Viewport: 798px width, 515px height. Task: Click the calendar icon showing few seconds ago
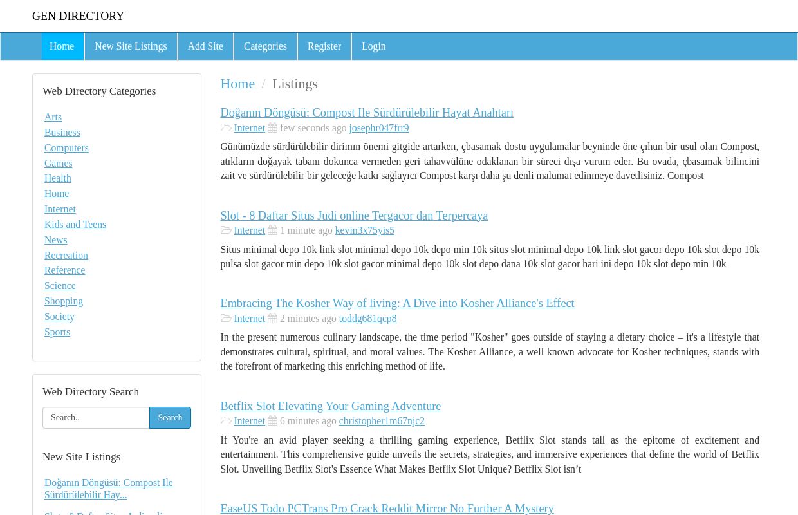coord(272,127)
